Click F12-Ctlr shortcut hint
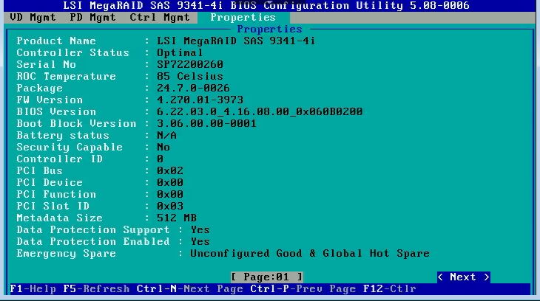Screen dimensions: 540x301 tap(390, 288)
